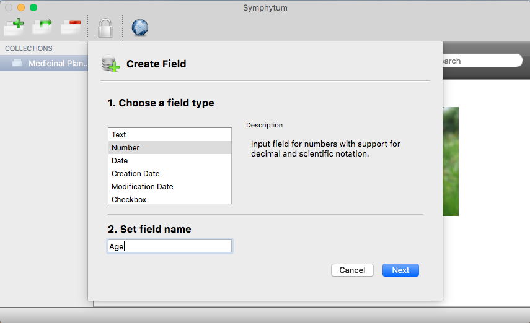The width and height of the screenshot is (530, 323).
Task: Click Next to continue field creation
Action: tap(400, 270)
